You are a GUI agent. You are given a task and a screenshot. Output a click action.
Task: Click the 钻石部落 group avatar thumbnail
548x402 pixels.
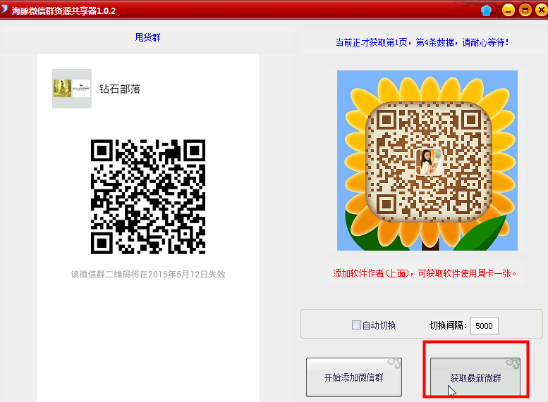point(72,89)
